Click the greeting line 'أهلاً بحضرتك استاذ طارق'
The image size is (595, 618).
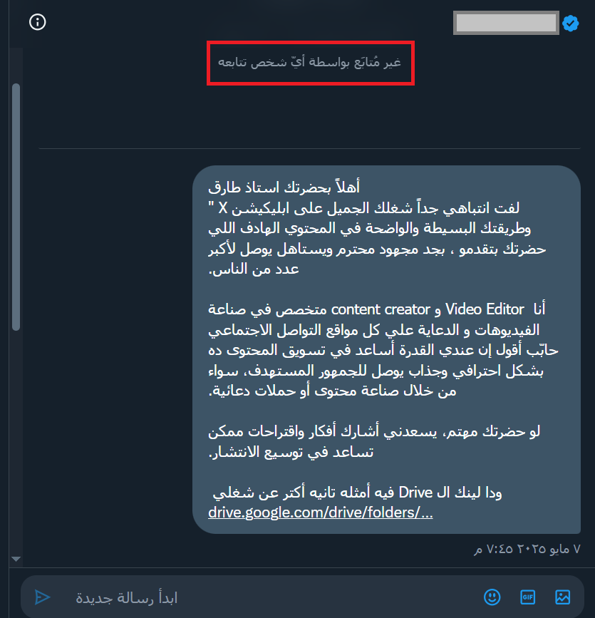pos(284,187)
